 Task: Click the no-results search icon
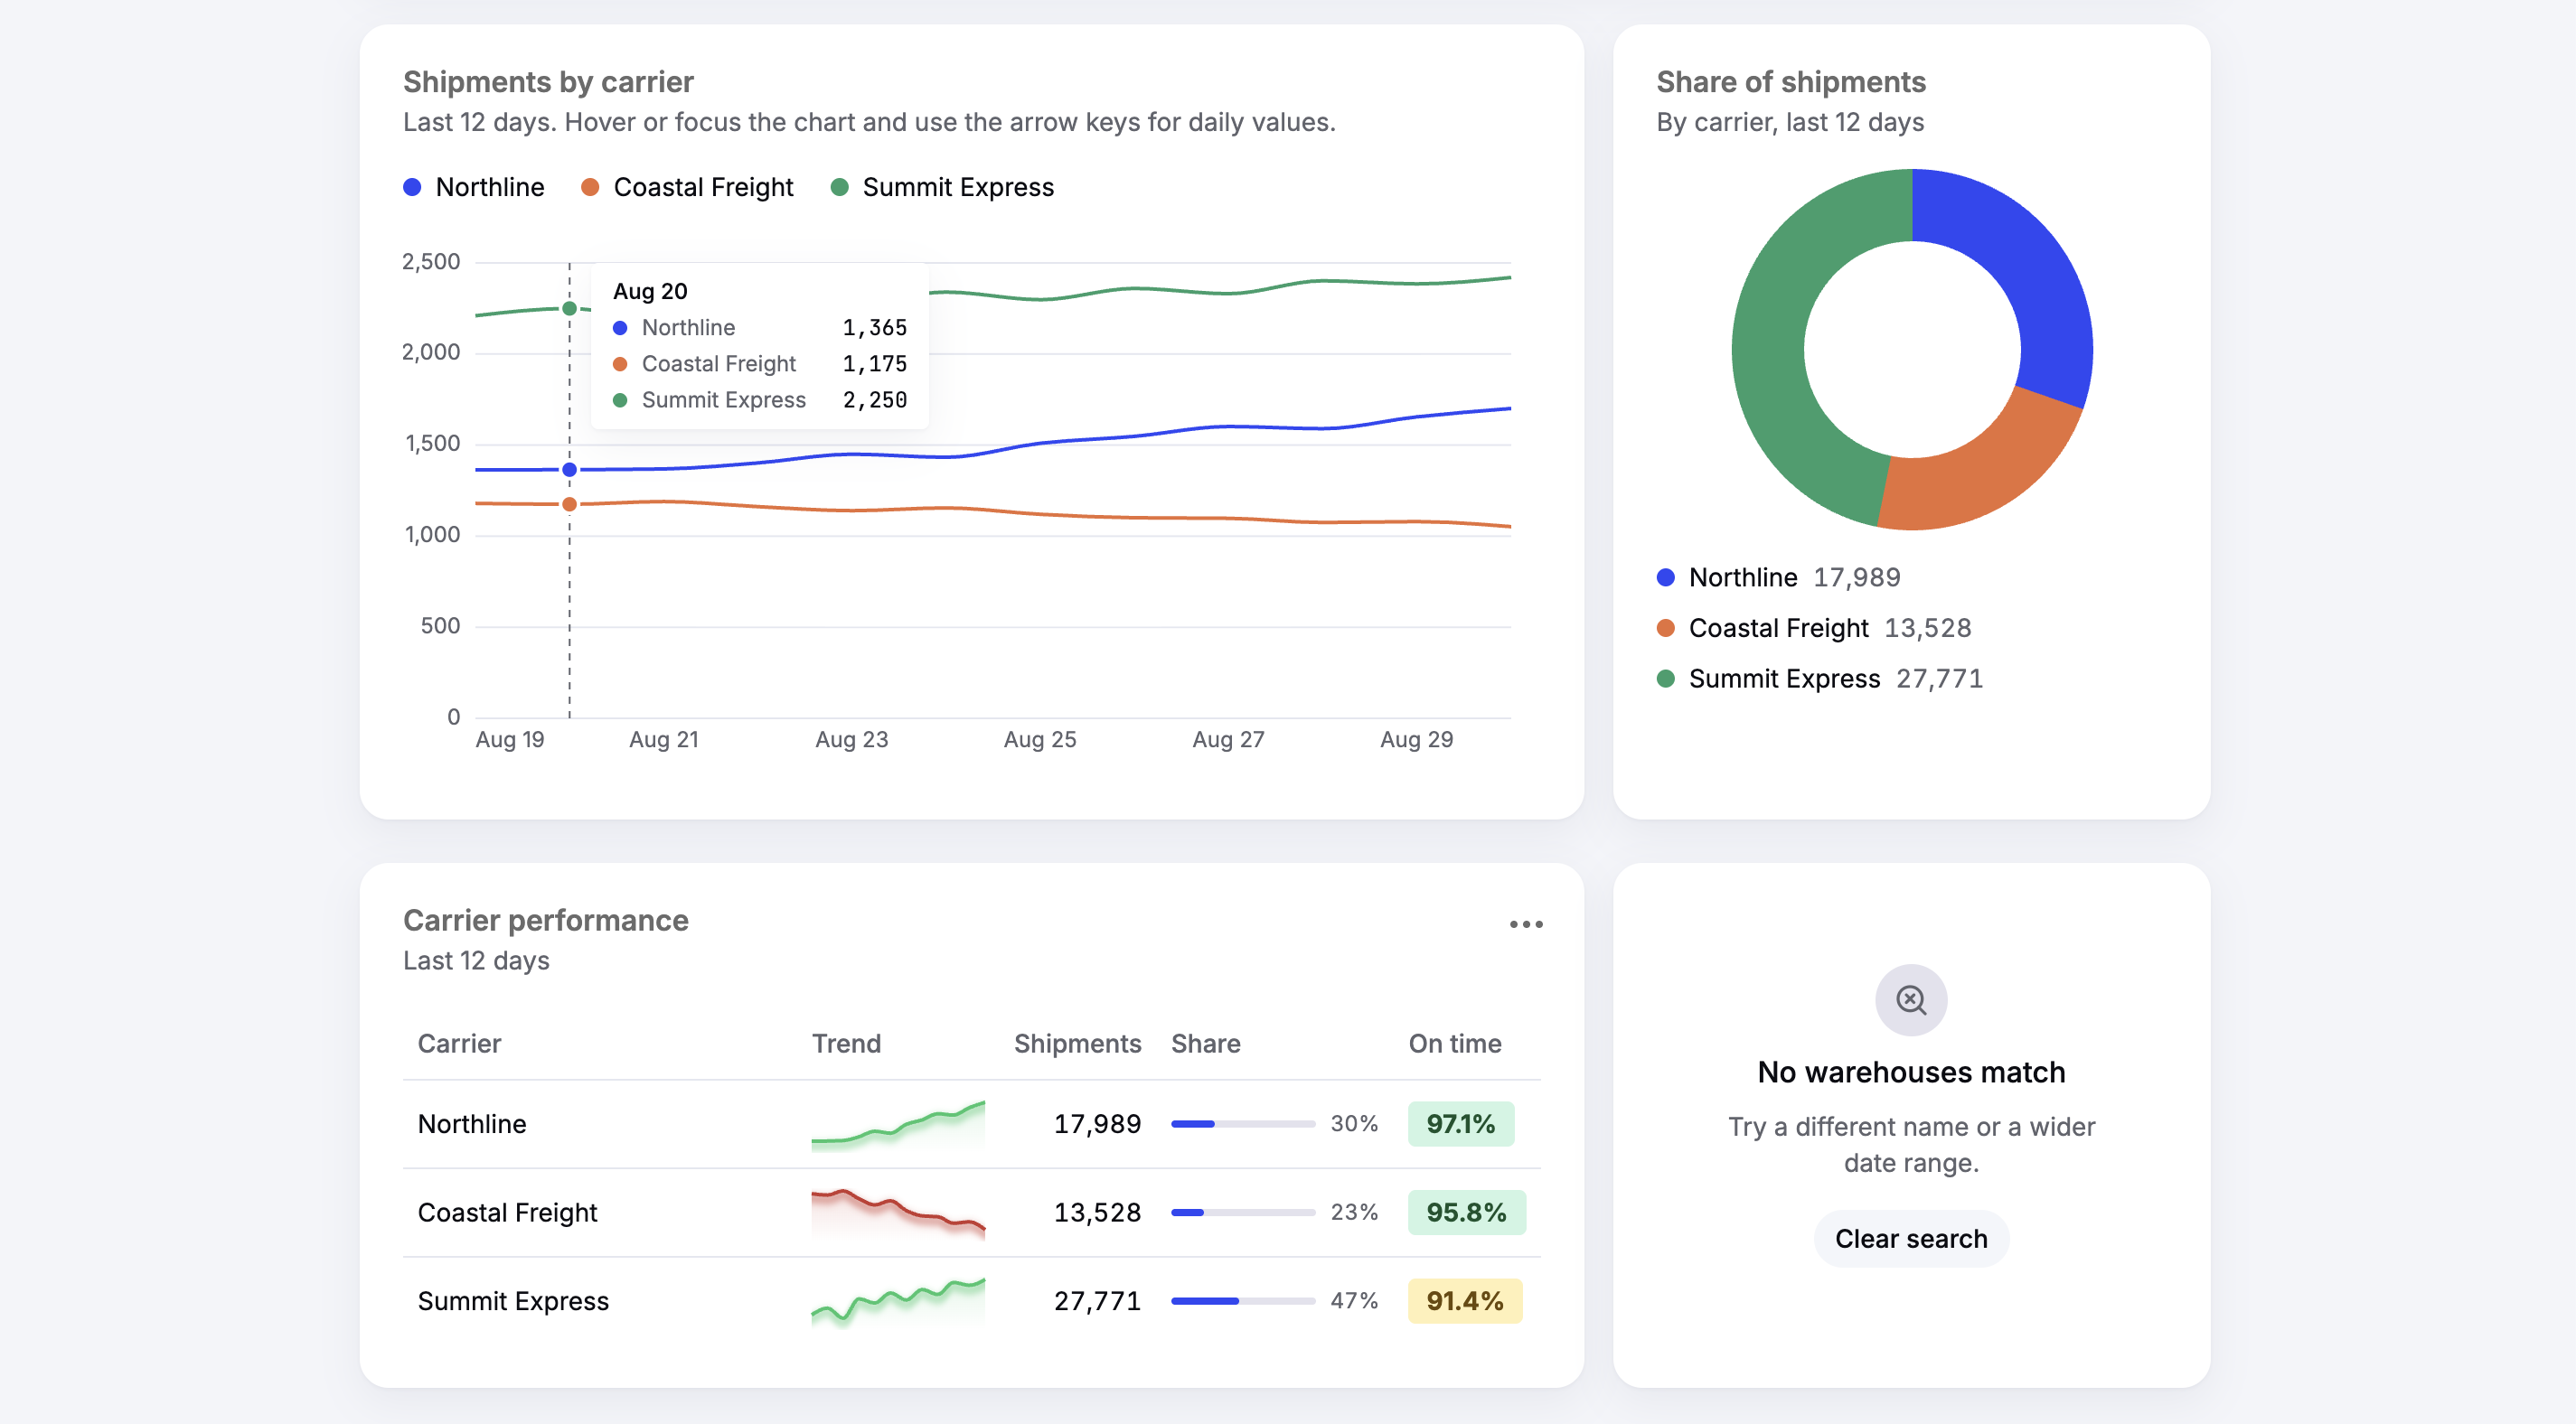[1910, 1000]
